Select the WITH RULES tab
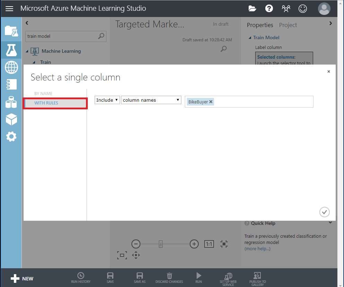 coord(46,103)
